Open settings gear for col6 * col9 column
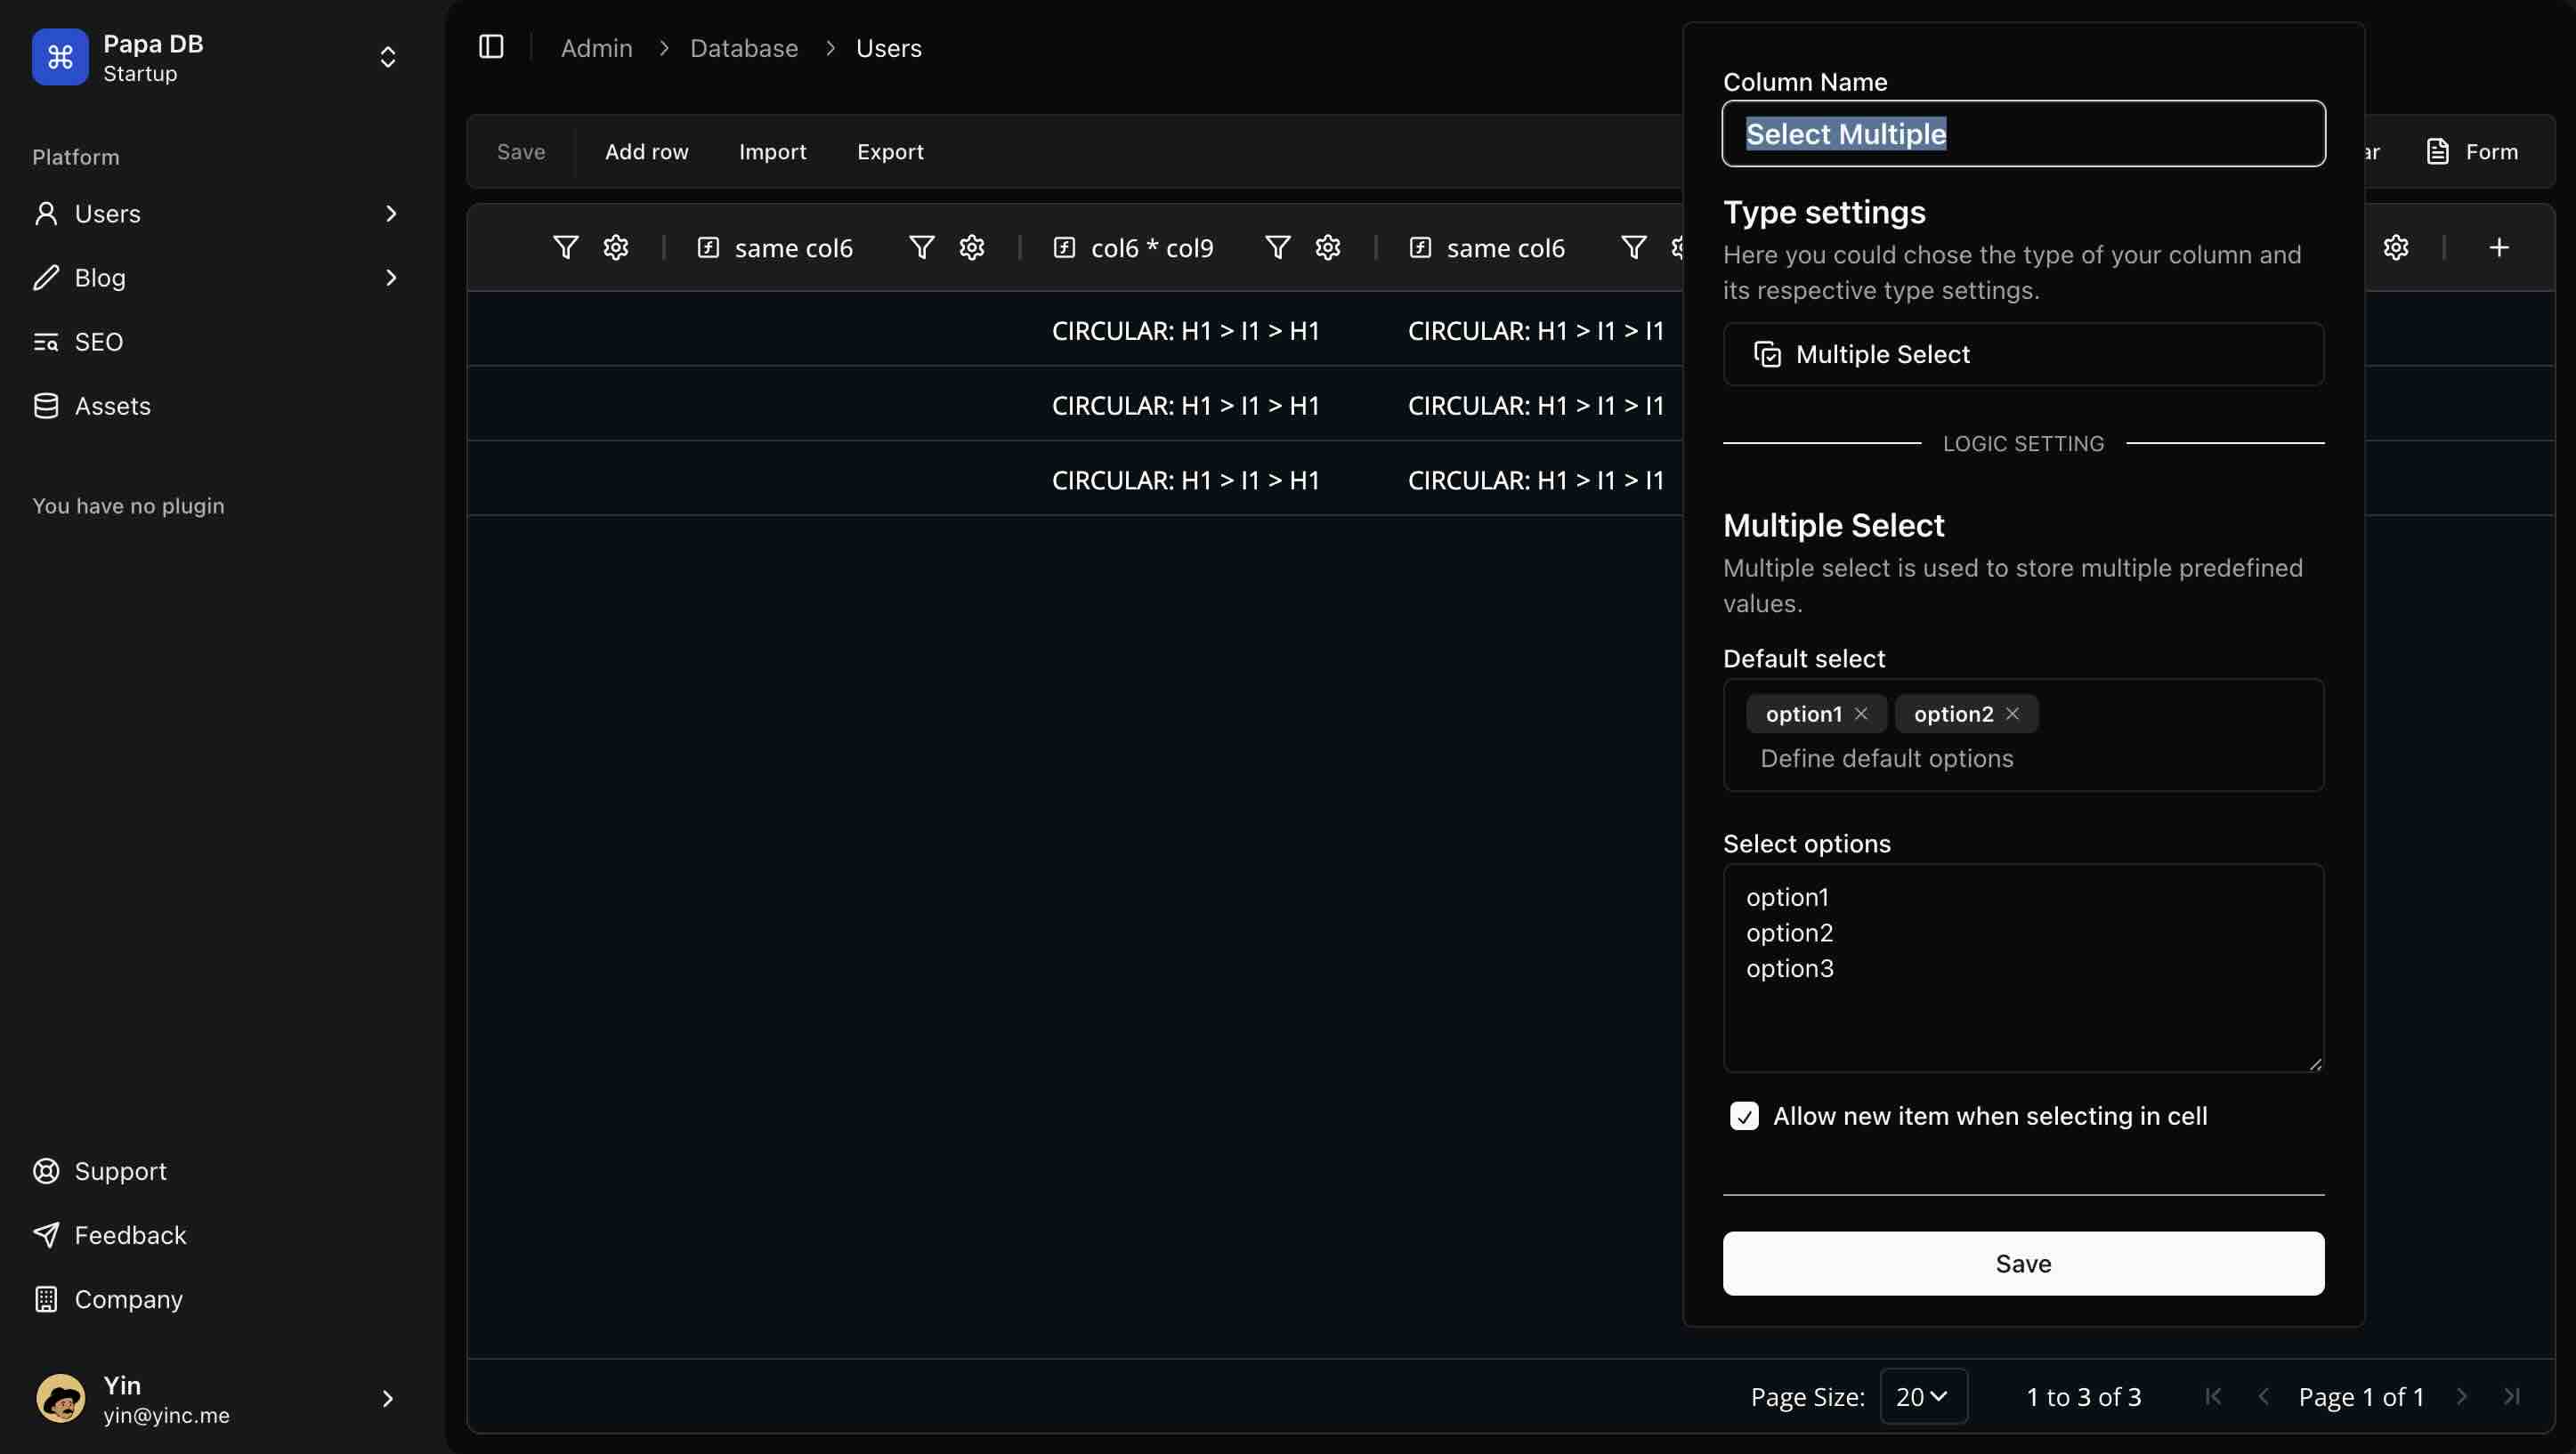Screen dimensions: 2576x1454 (x=1327, y=247)
